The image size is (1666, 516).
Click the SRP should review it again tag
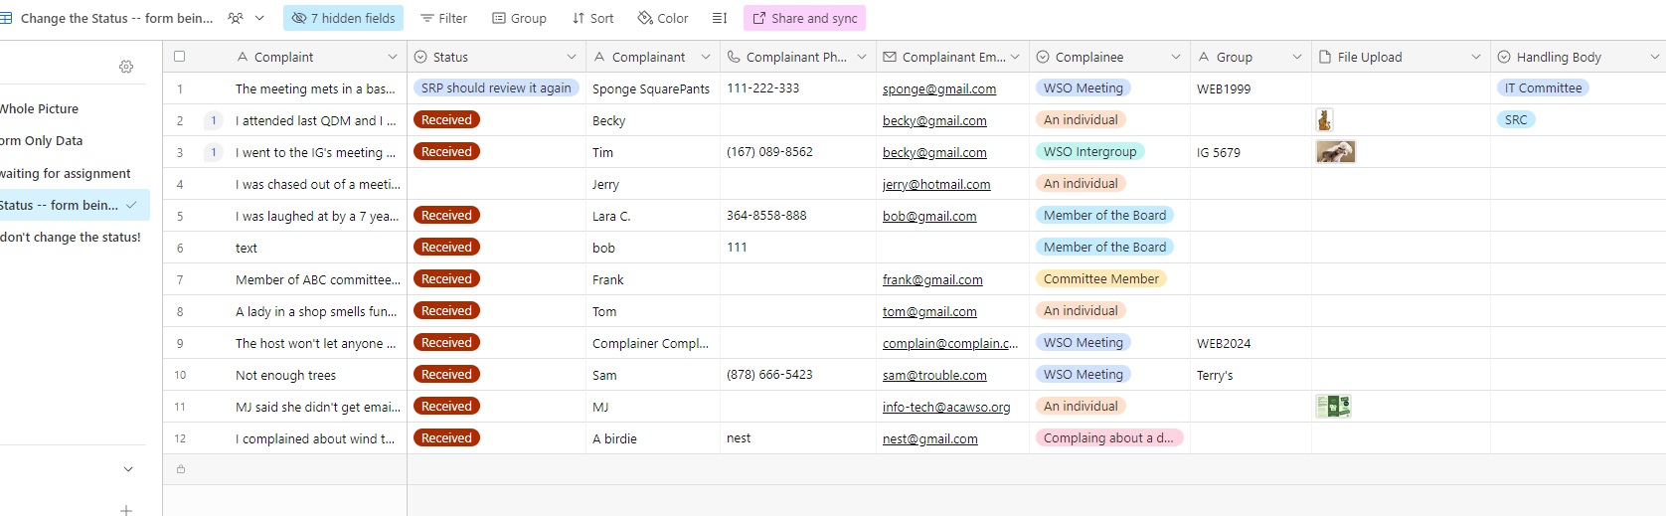point(496,88)
